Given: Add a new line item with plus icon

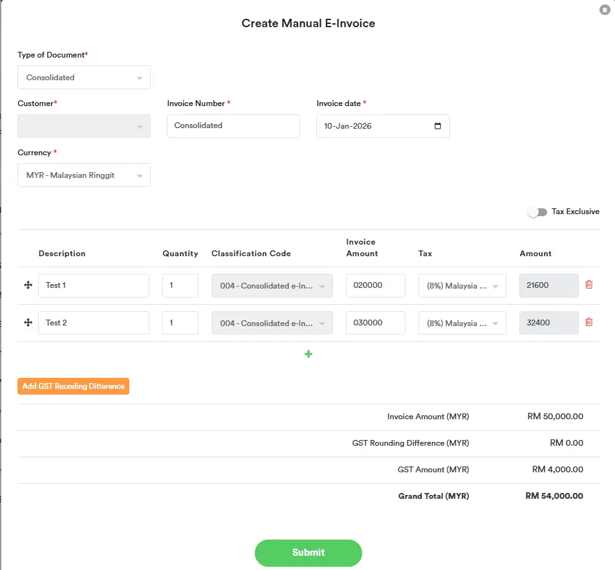Looking at the screenshot, I should click(x=308, y=354).
